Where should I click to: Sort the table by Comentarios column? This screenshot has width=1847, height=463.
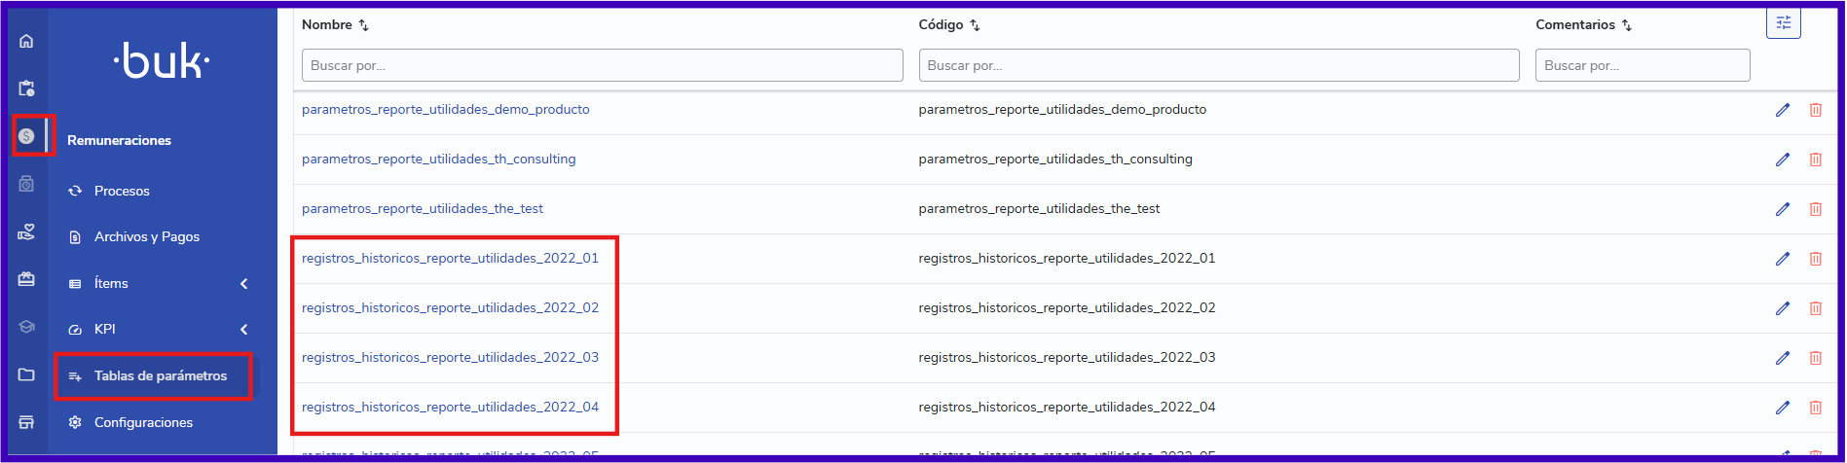click(x=1626, y=25)
